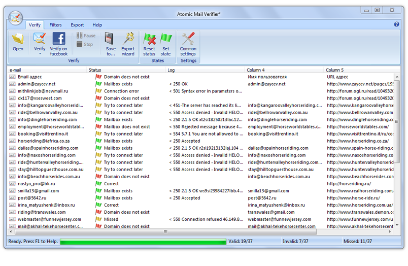The height and width of the screenshot is (266, 408).
Task: Click the vertical scrollbar thumb
Action: 397,121
